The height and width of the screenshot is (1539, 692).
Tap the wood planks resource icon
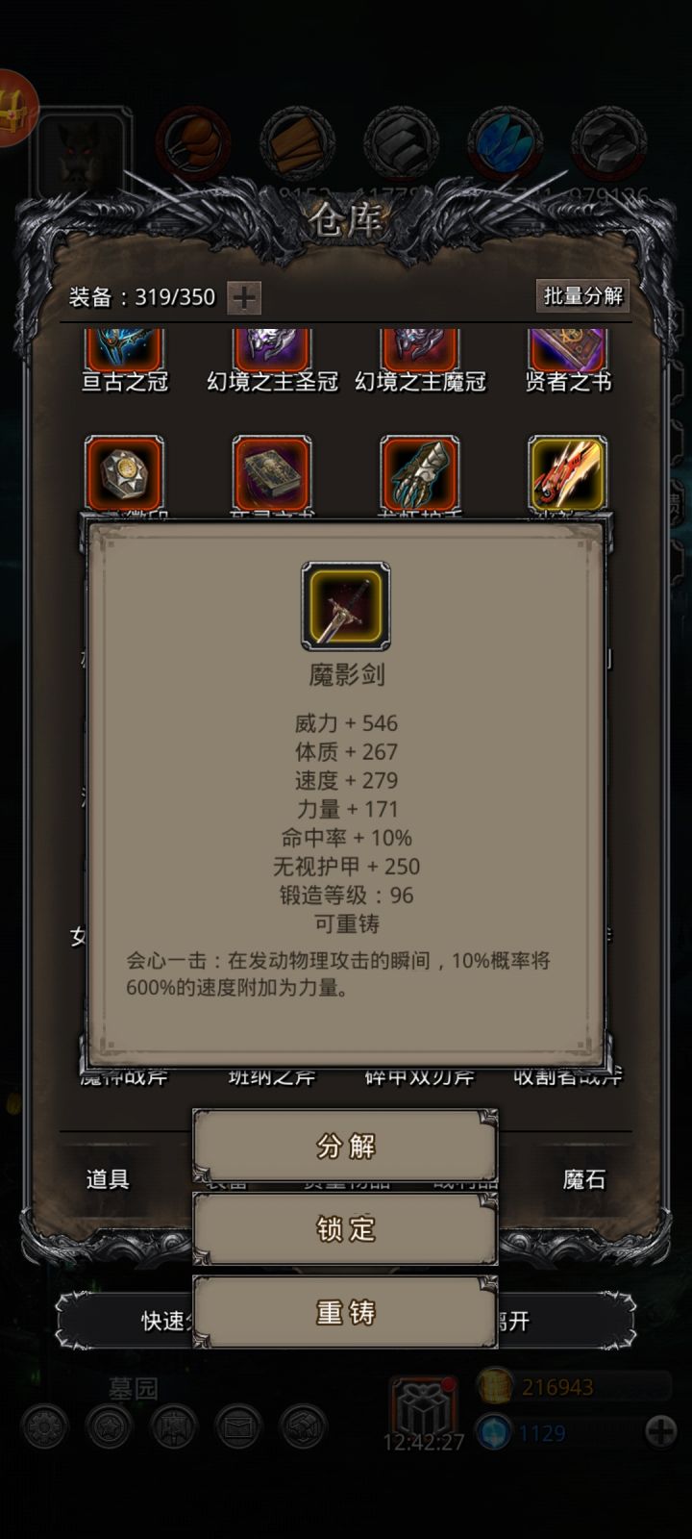297,143
